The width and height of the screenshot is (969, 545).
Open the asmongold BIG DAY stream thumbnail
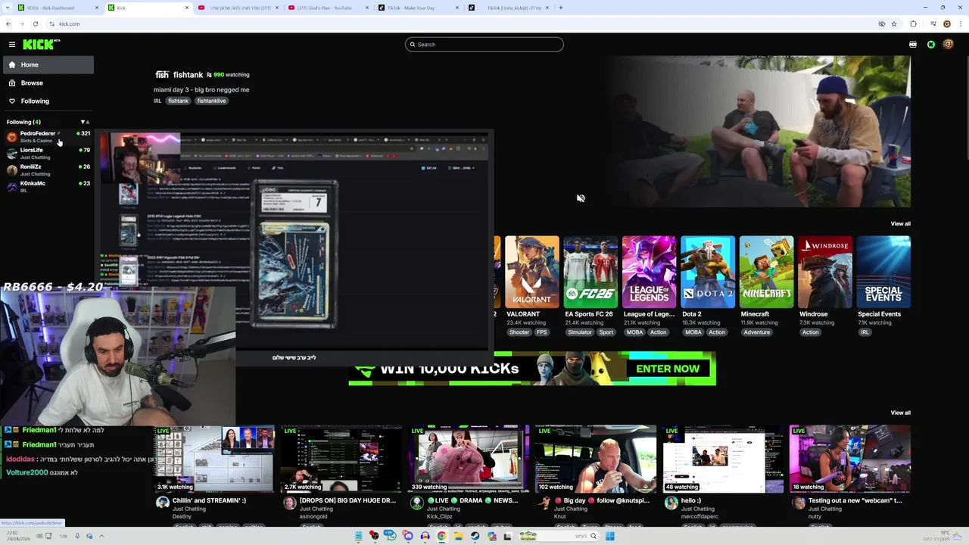(341, 459)
